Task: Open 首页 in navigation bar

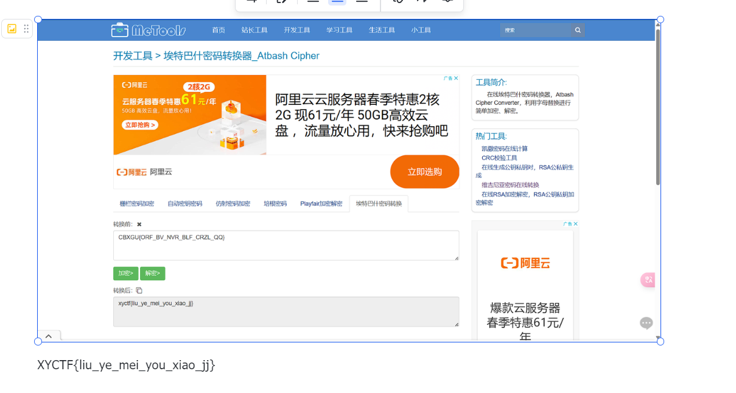Action: point(219,30)
